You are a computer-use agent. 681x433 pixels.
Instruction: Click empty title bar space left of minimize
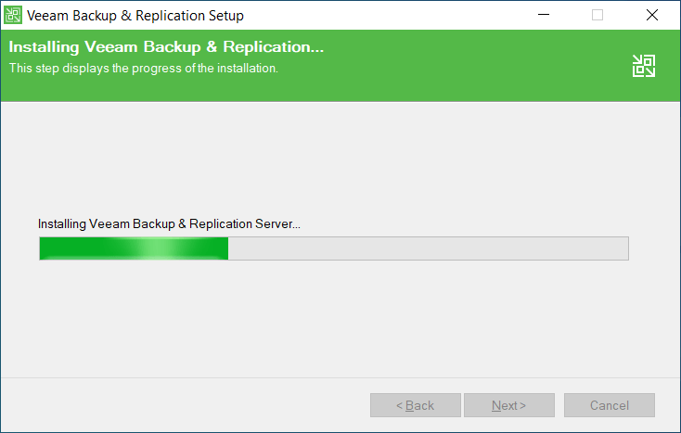click(x=390, y=15)
